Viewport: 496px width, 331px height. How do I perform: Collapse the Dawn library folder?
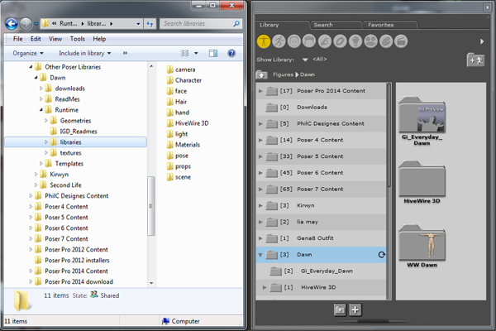point(261,255)
